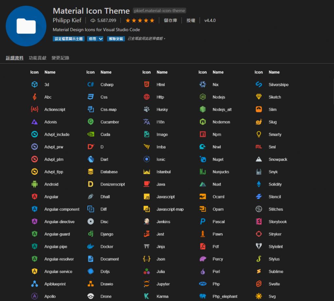Image resolution: width=334 pixels, height=301 pixels.
Task: Click the Django icon
Action: 91,234
